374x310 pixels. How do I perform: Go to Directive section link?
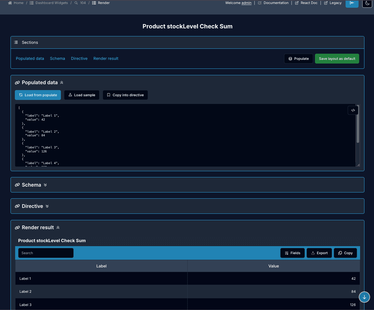(79, 59)
